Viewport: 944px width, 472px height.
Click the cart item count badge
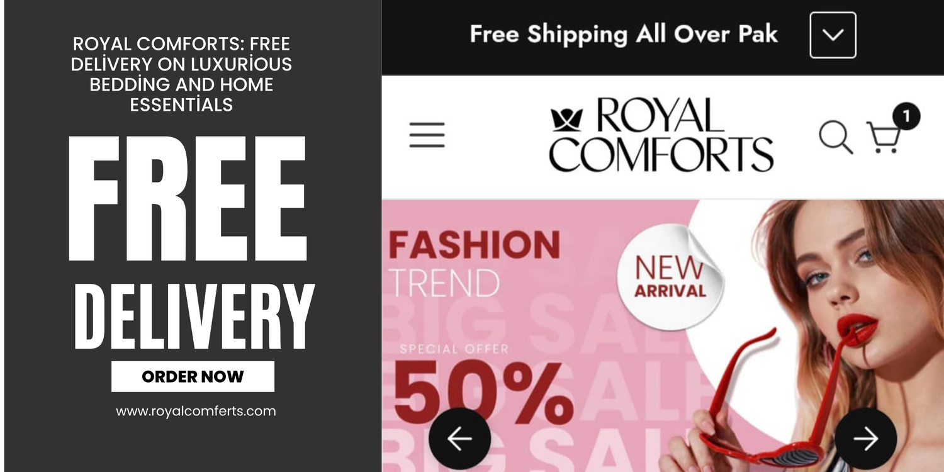(x=906, y=116)
